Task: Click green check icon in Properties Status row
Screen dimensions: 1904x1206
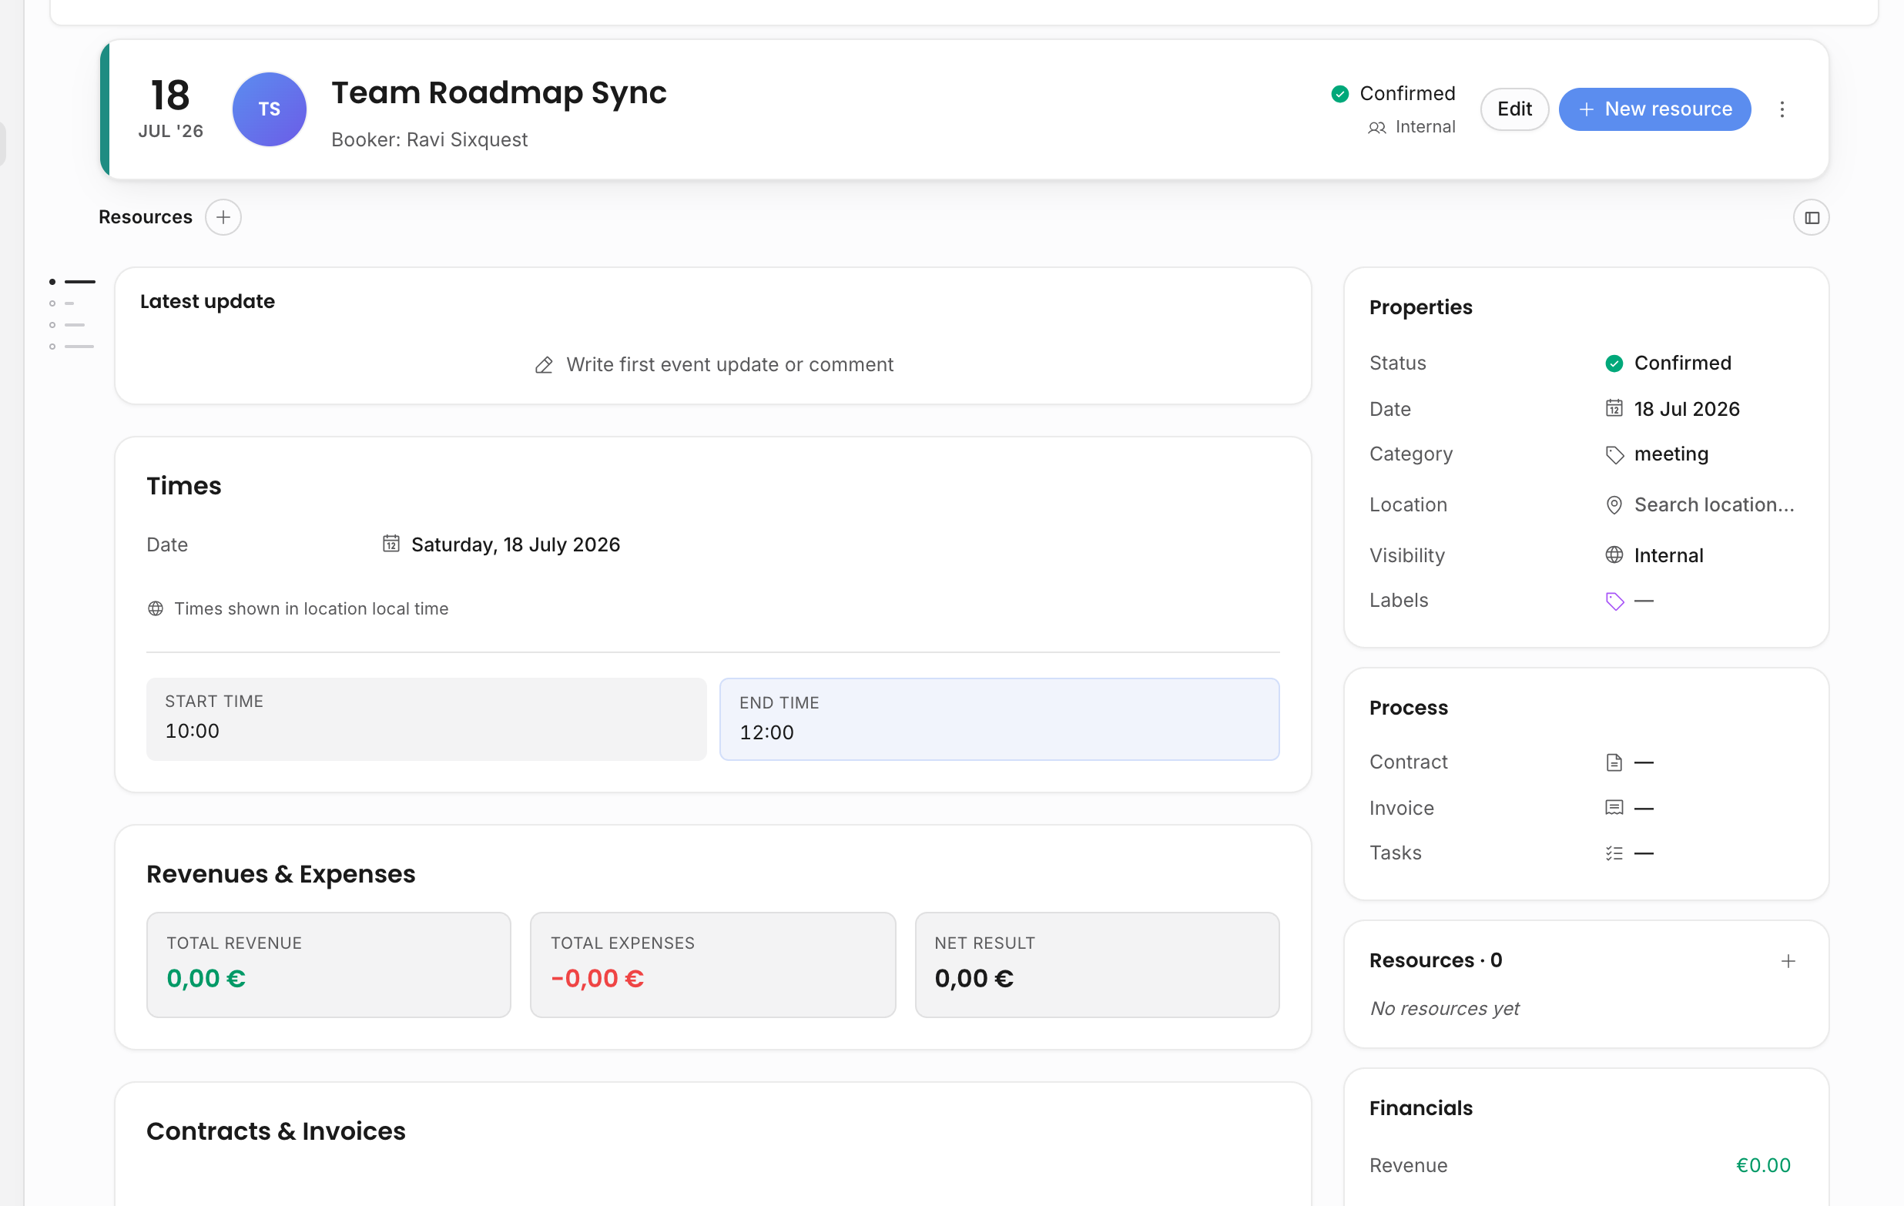Action: pos(1614,363)
